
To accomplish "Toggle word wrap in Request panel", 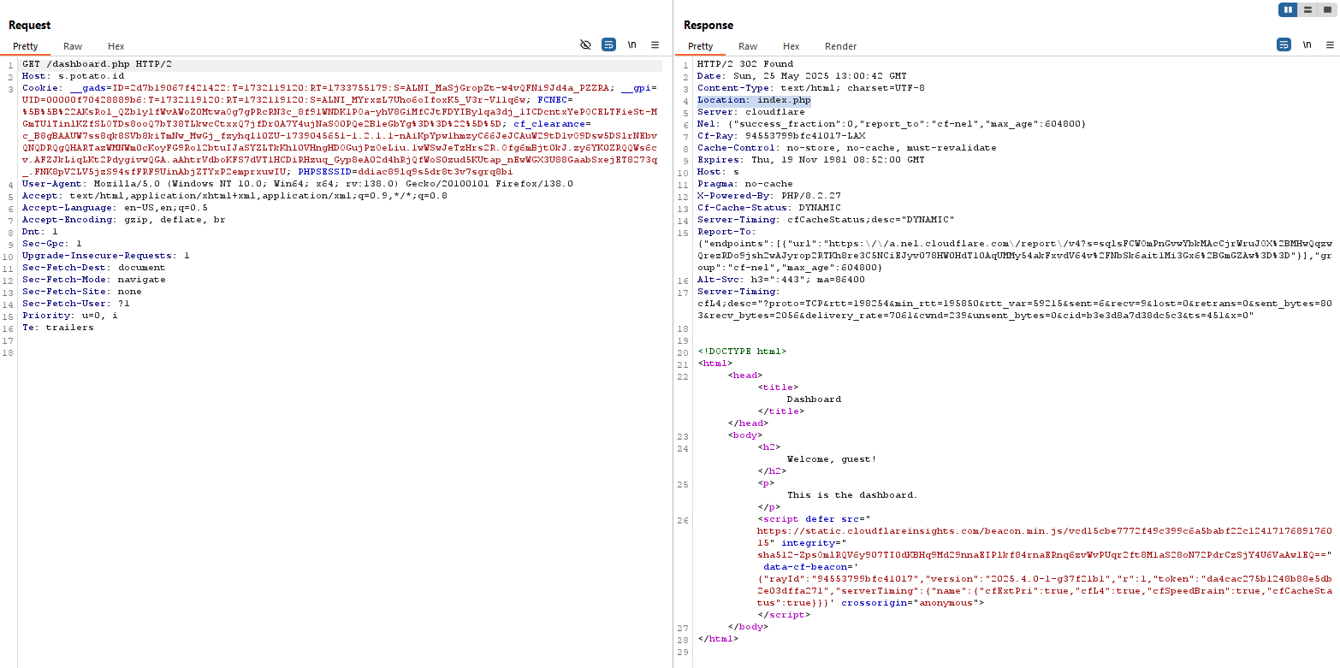I will tap(608, 44).
